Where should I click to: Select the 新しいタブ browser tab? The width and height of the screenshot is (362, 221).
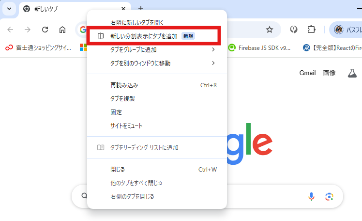click(74, 9)
